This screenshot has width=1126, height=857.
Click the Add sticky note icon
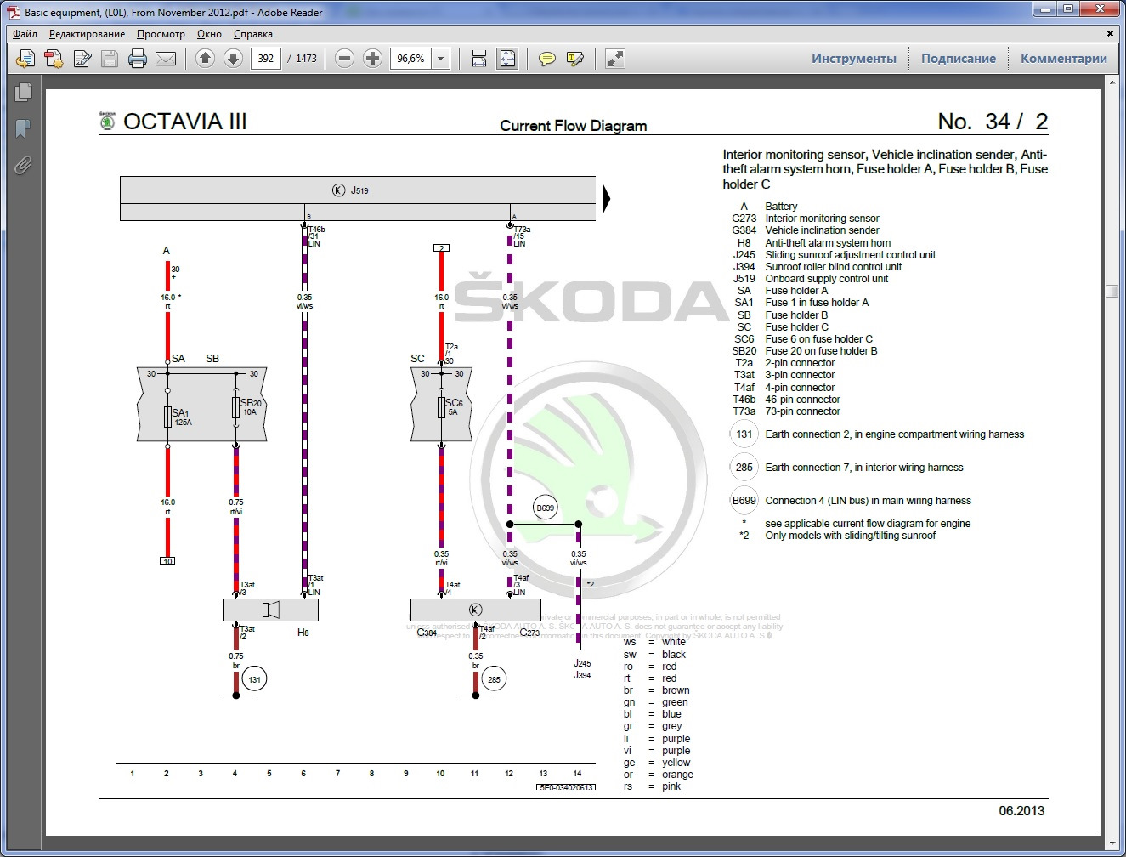tap(547, 59)
